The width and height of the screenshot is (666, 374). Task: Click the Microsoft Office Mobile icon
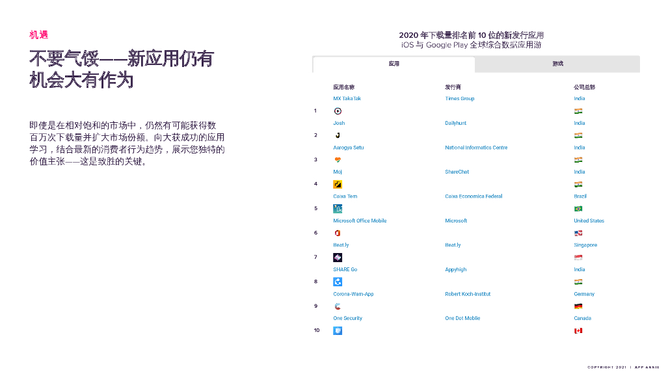338,233
